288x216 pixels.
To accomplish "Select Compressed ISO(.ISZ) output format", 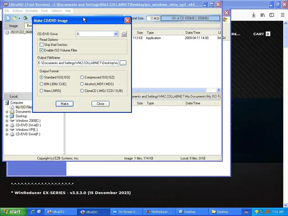I will 82,77.
